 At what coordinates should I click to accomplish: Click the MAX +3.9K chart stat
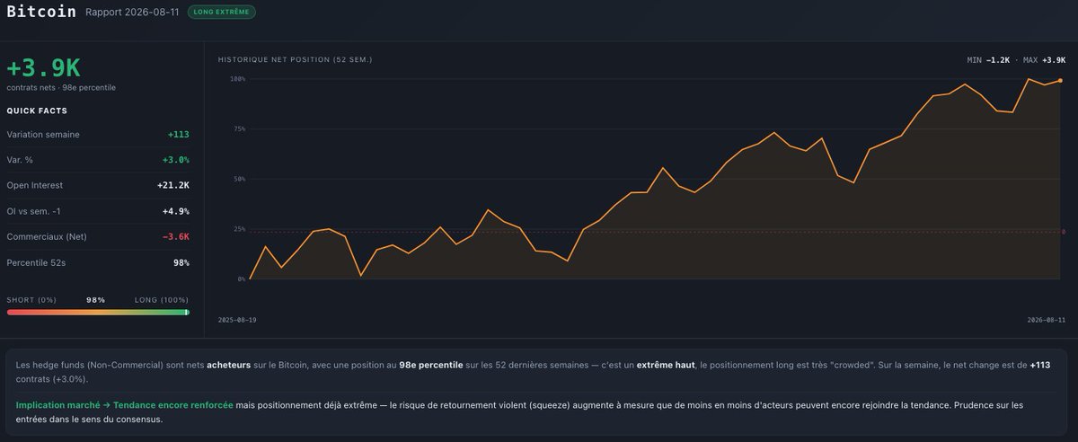[1044, 59]
